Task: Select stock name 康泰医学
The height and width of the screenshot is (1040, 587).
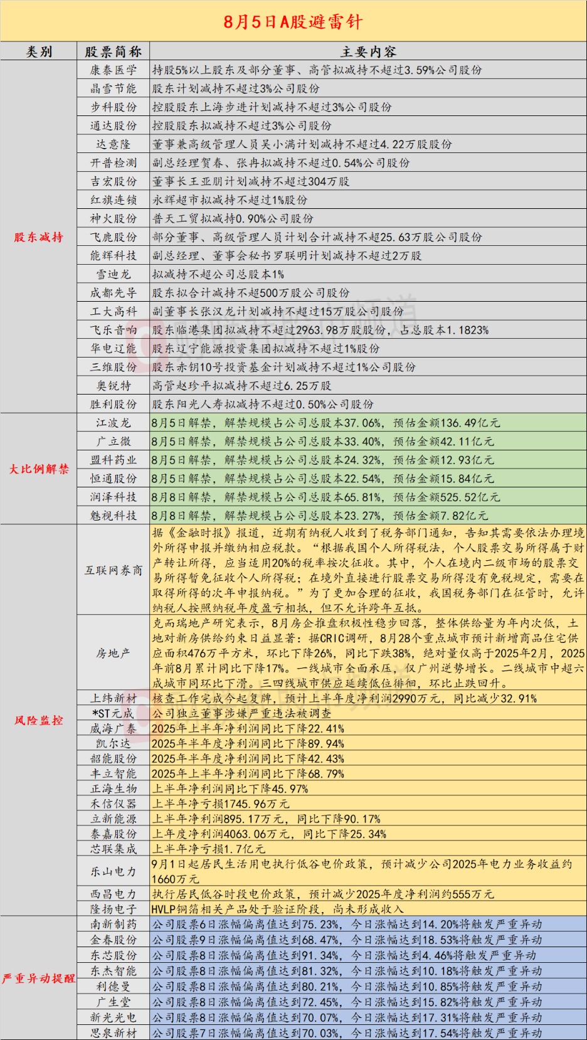Action: pos(114,70)
